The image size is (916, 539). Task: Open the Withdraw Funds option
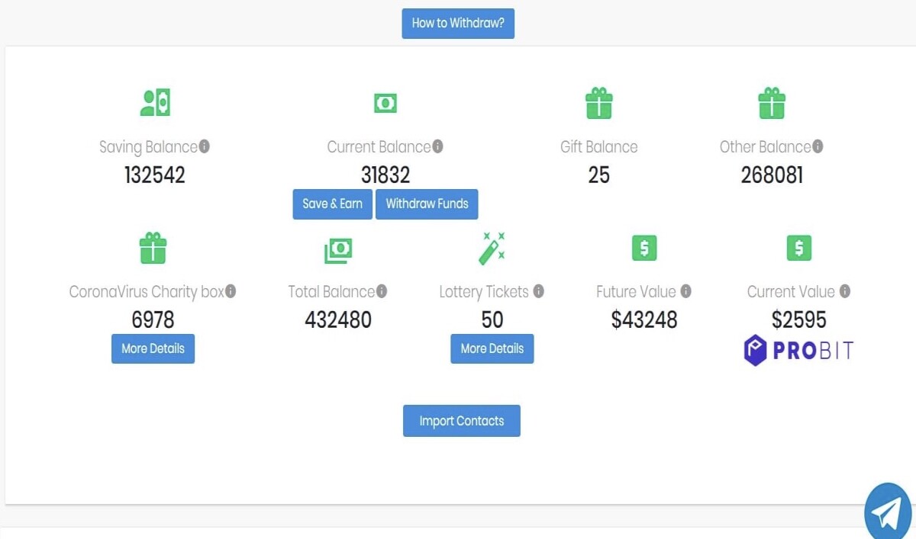point(427,204)
